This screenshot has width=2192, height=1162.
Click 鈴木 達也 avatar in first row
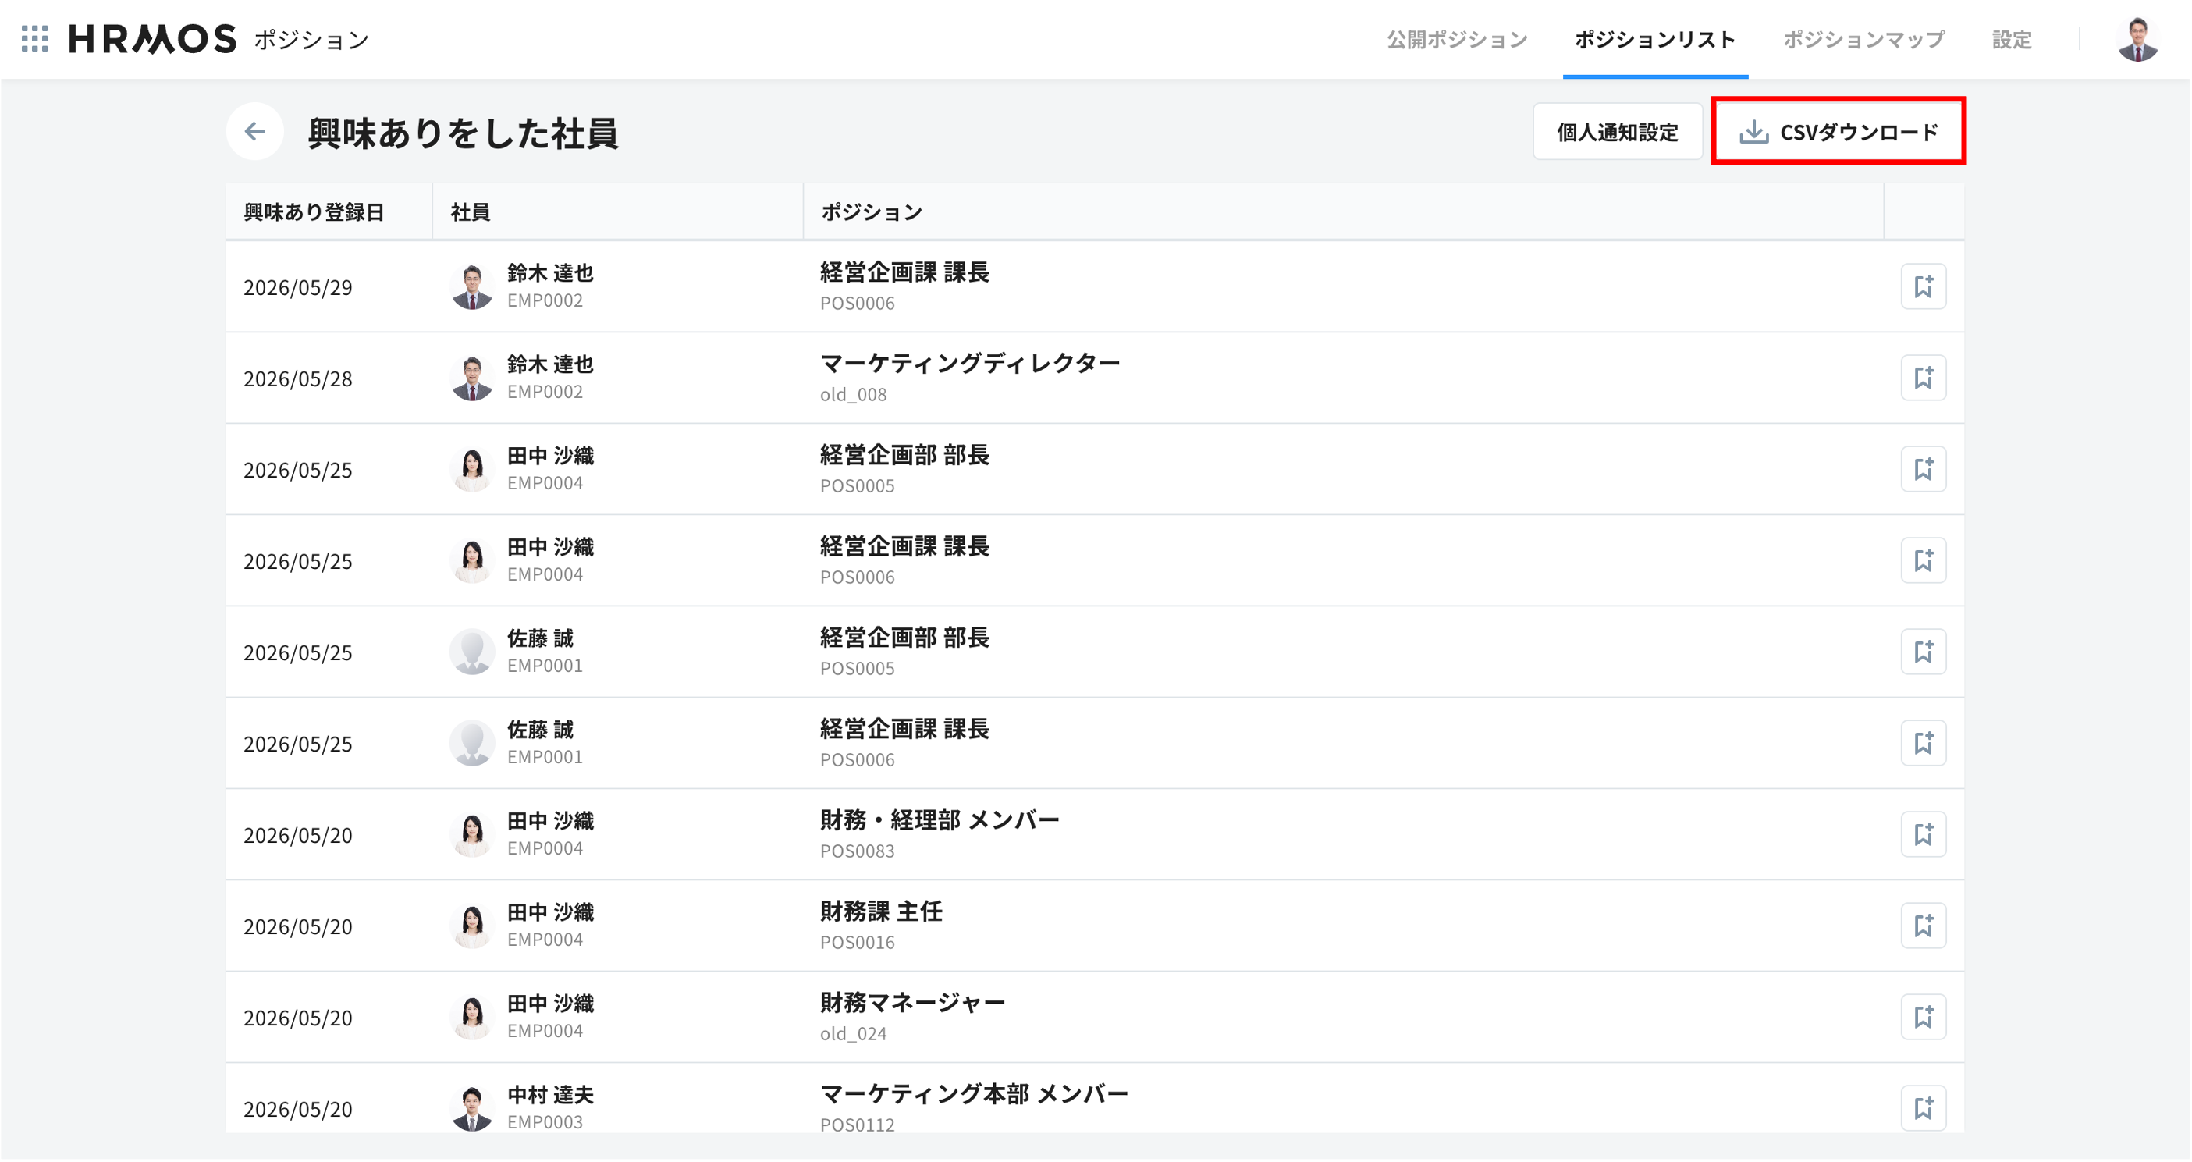pos(471,287)
